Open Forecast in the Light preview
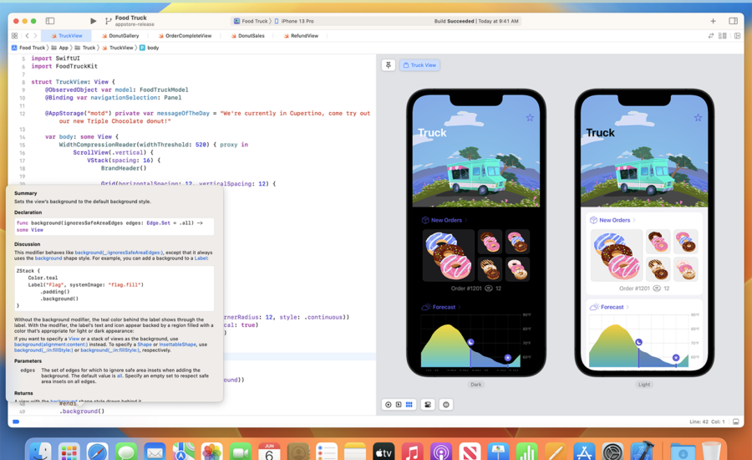Screen dimensions: 752x460 click(609, 307)
